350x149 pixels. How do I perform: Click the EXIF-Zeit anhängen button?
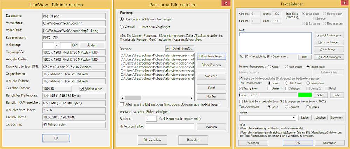coord(329,57)
